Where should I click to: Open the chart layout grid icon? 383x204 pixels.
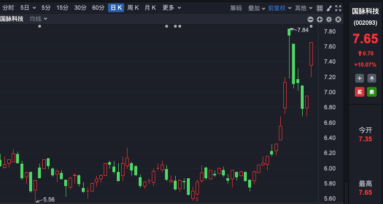pyautogui.click(x=320, y=8)
